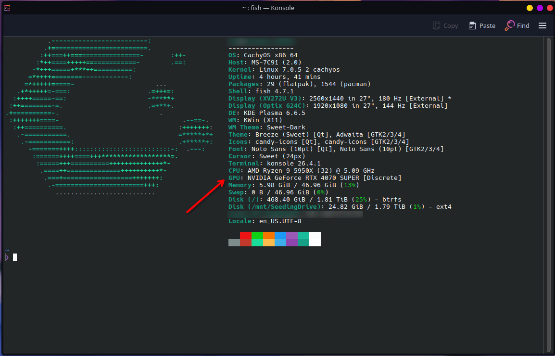
Task: Maximize window with the purple circle button
Action: pos(540,8)
